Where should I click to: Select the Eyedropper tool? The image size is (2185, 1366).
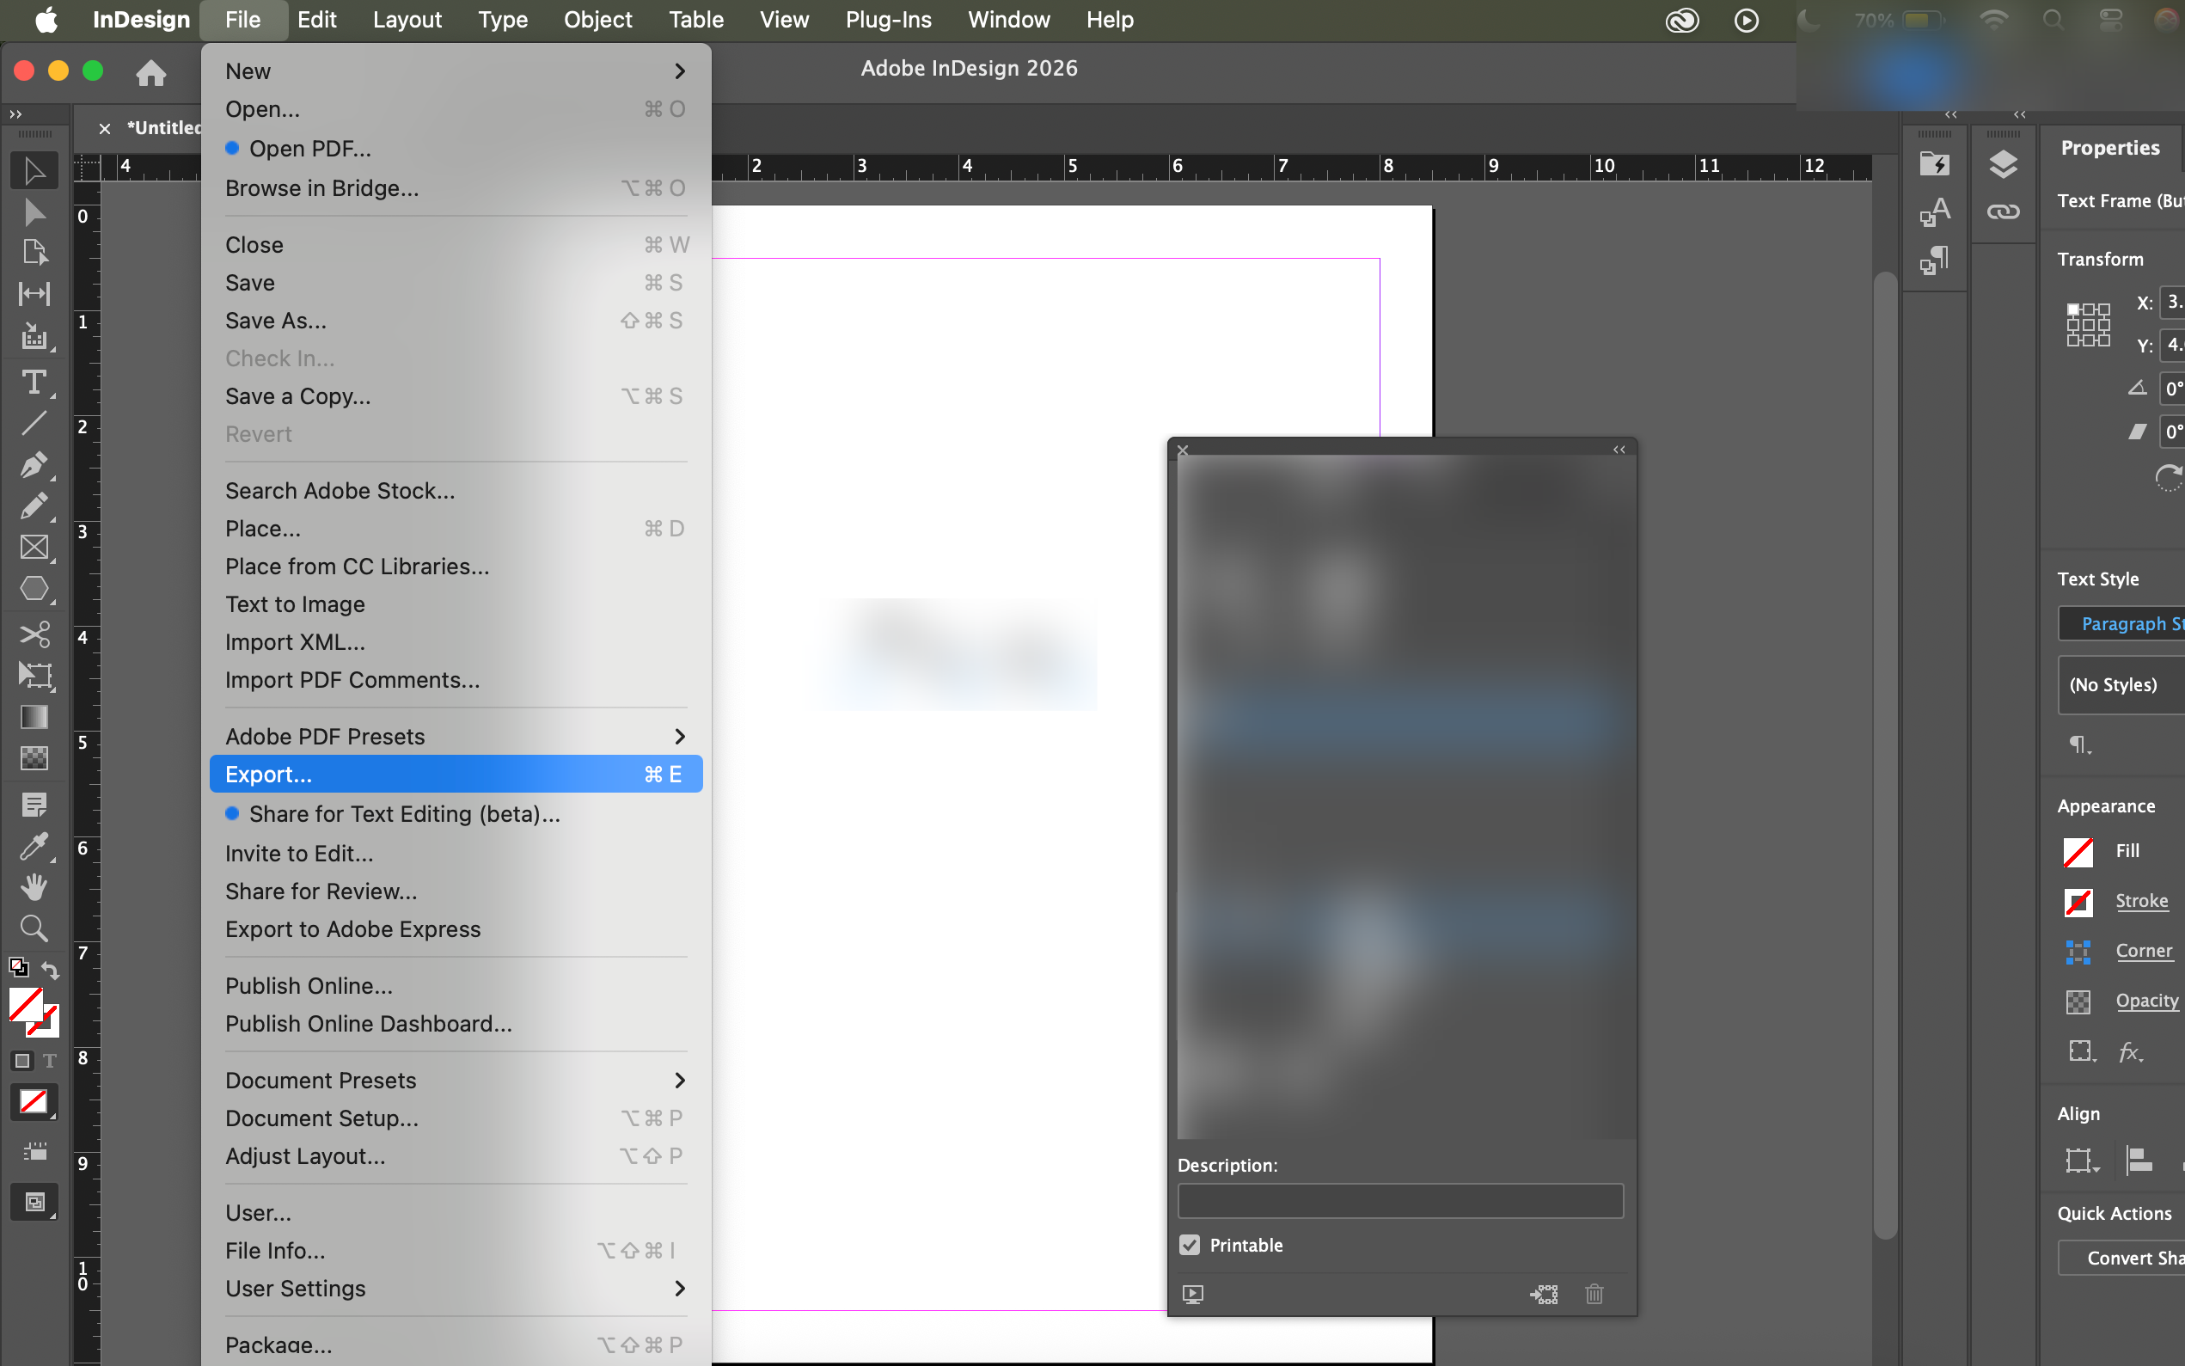34,846
